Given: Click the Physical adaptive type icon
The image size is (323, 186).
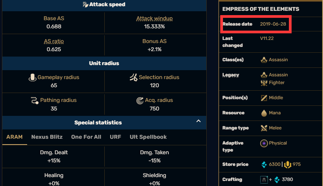Looking at the screenshot, I should [264, 143].
